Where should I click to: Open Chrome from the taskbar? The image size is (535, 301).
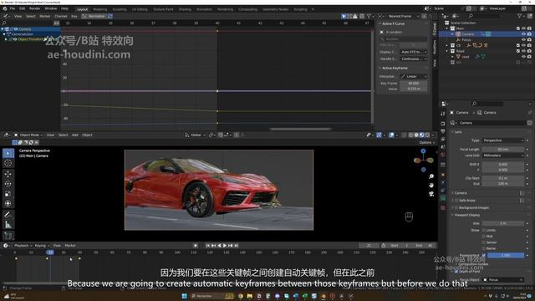pyautogui.click(x=241, y=296)
